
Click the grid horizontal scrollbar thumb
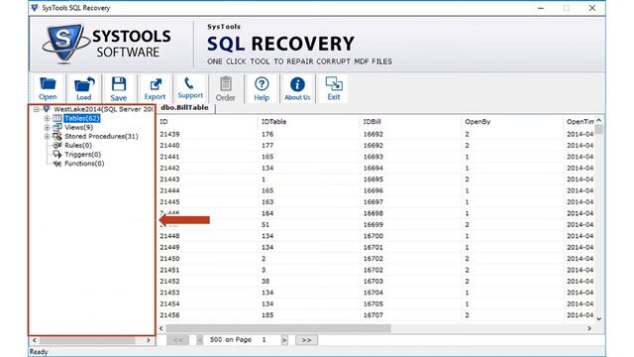(278, 328)
